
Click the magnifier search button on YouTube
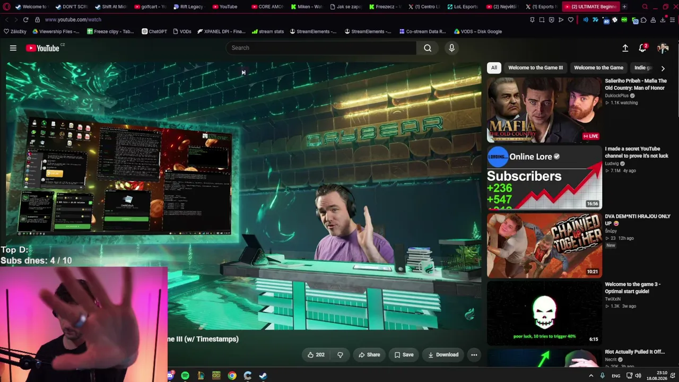click(428, 48)
